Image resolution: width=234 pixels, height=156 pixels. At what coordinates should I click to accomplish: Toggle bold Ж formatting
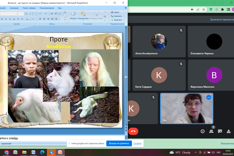click(x=2, y=19)
